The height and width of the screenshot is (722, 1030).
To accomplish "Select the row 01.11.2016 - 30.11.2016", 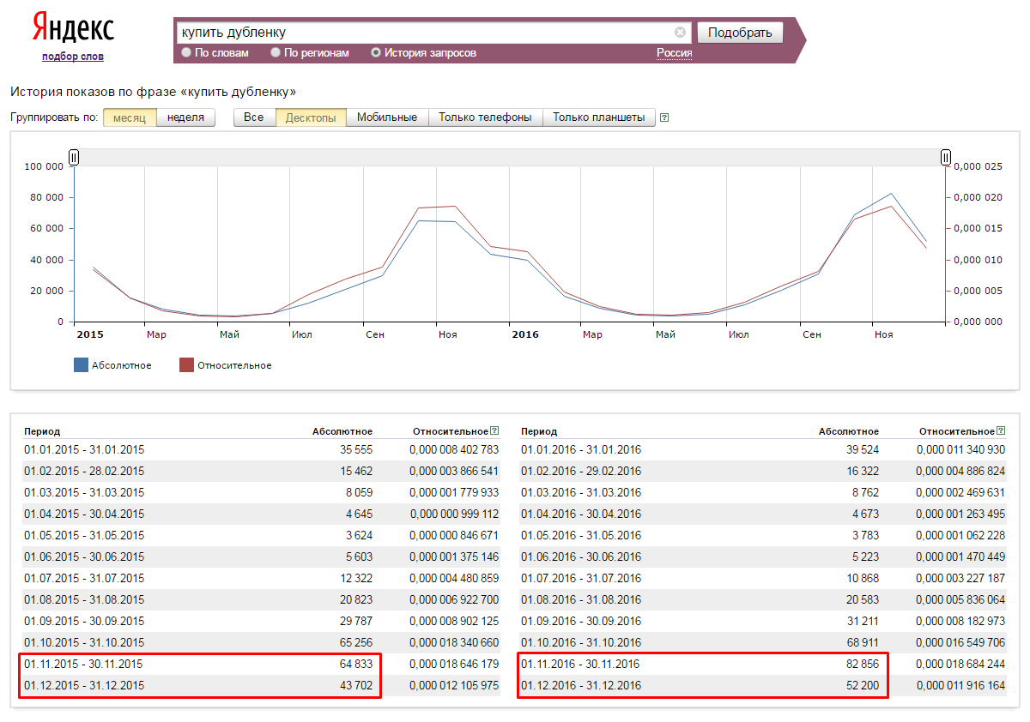I will (763, 664).
